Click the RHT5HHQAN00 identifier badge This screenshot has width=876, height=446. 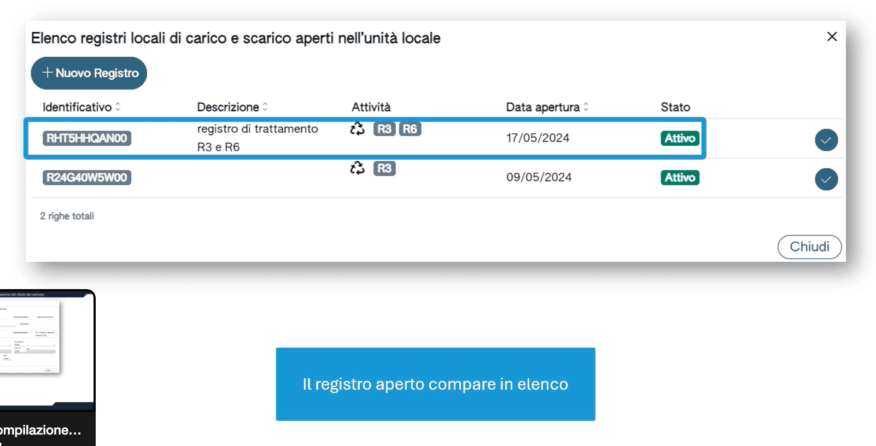click(x=87, y=138)
